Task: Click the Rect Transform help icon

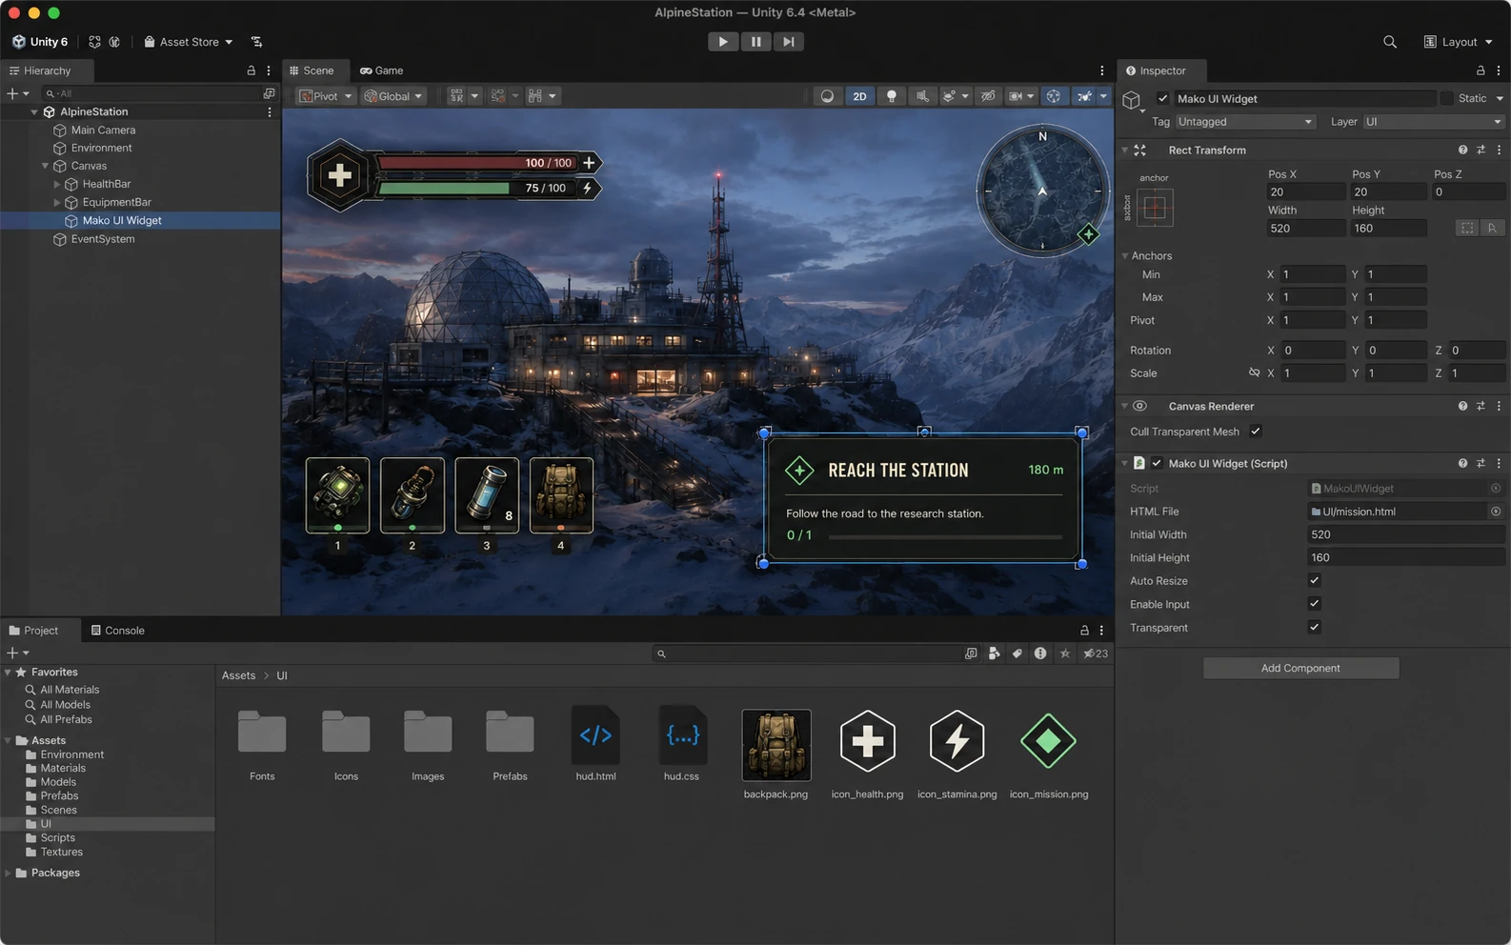Action: pos(1462,151)
